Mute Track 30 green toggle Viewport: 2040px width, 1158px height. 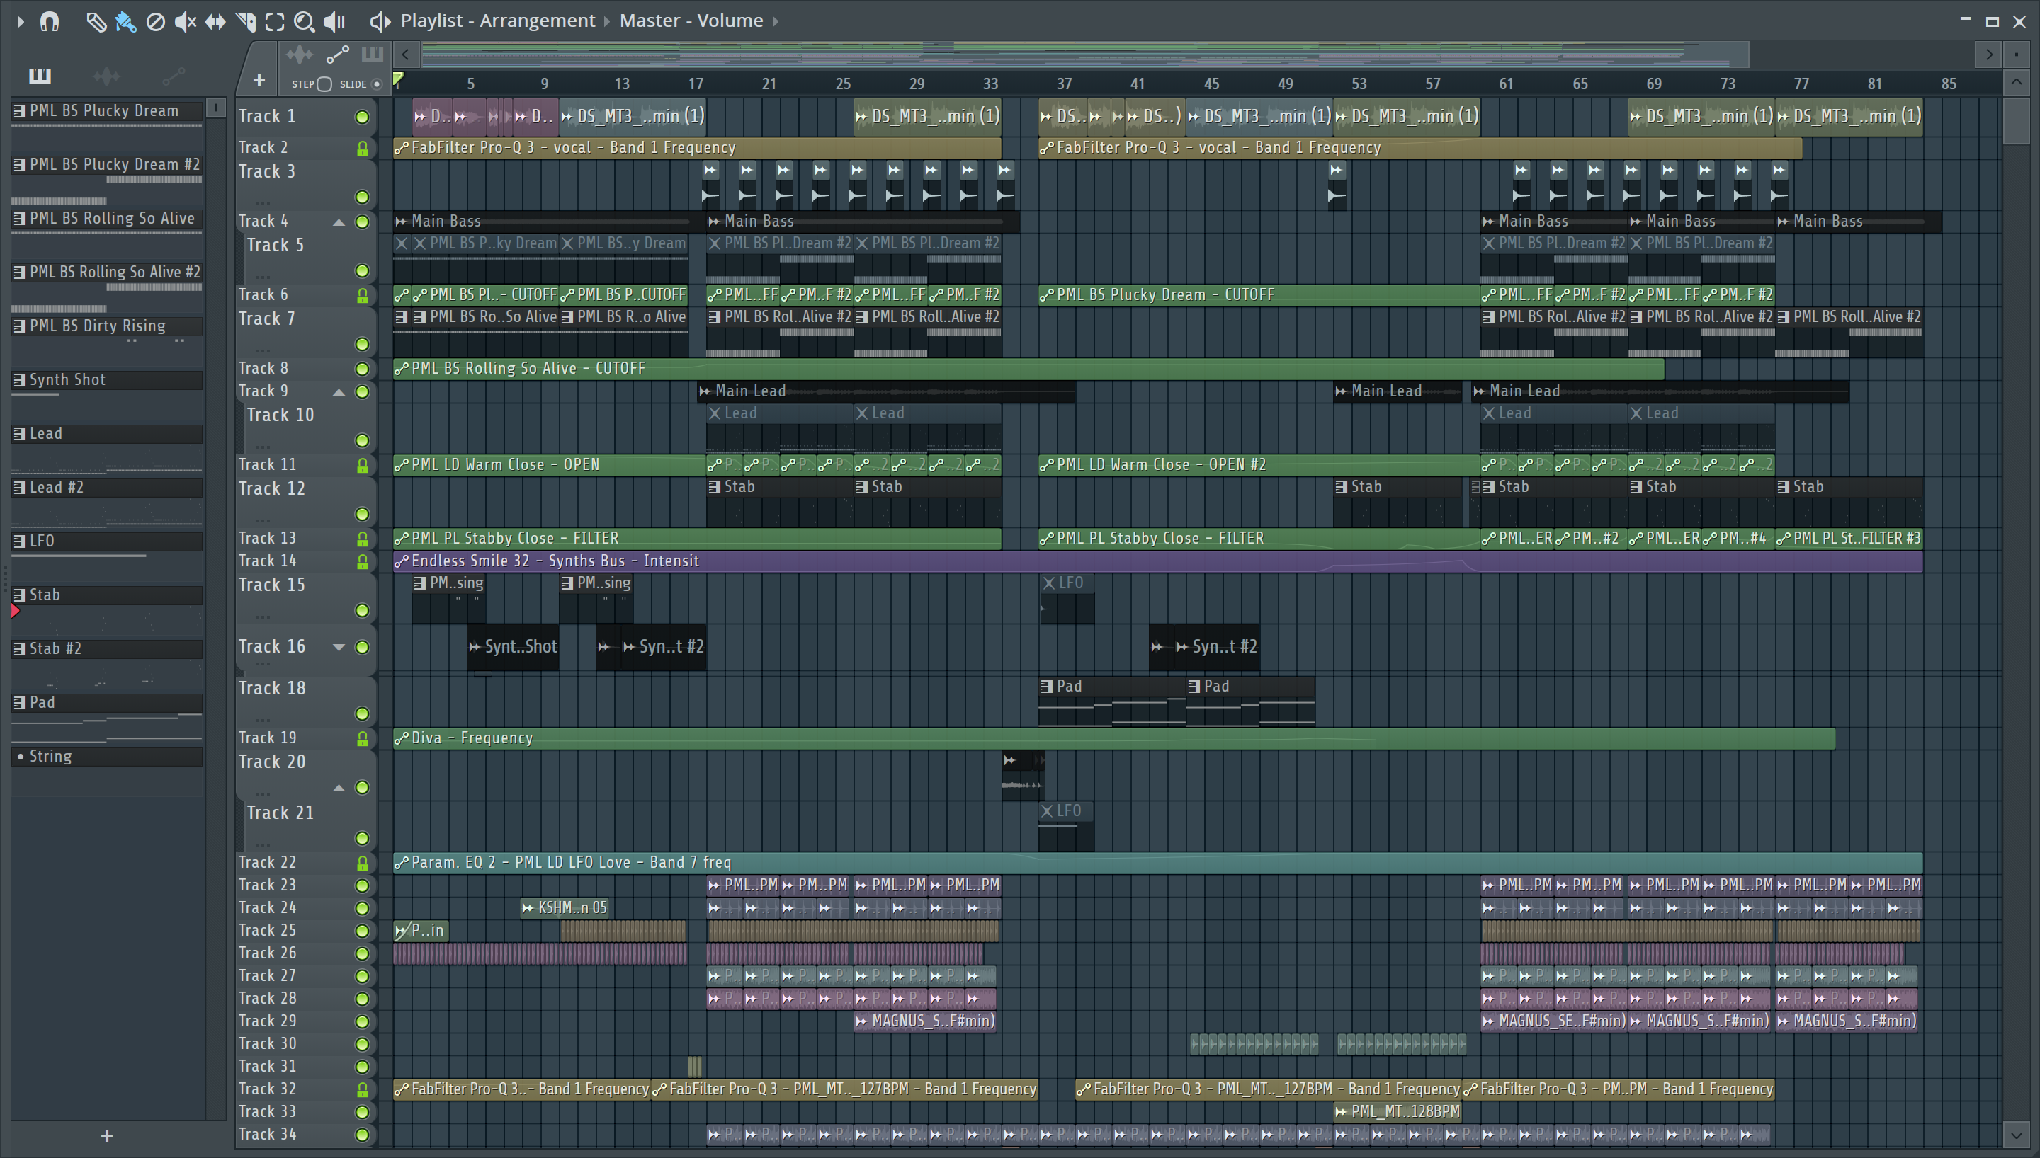[362, 1043]
